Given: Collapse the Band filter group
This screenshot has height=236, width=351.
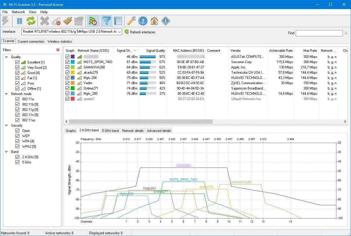Looking at the screenshot, I should [6, 152].
